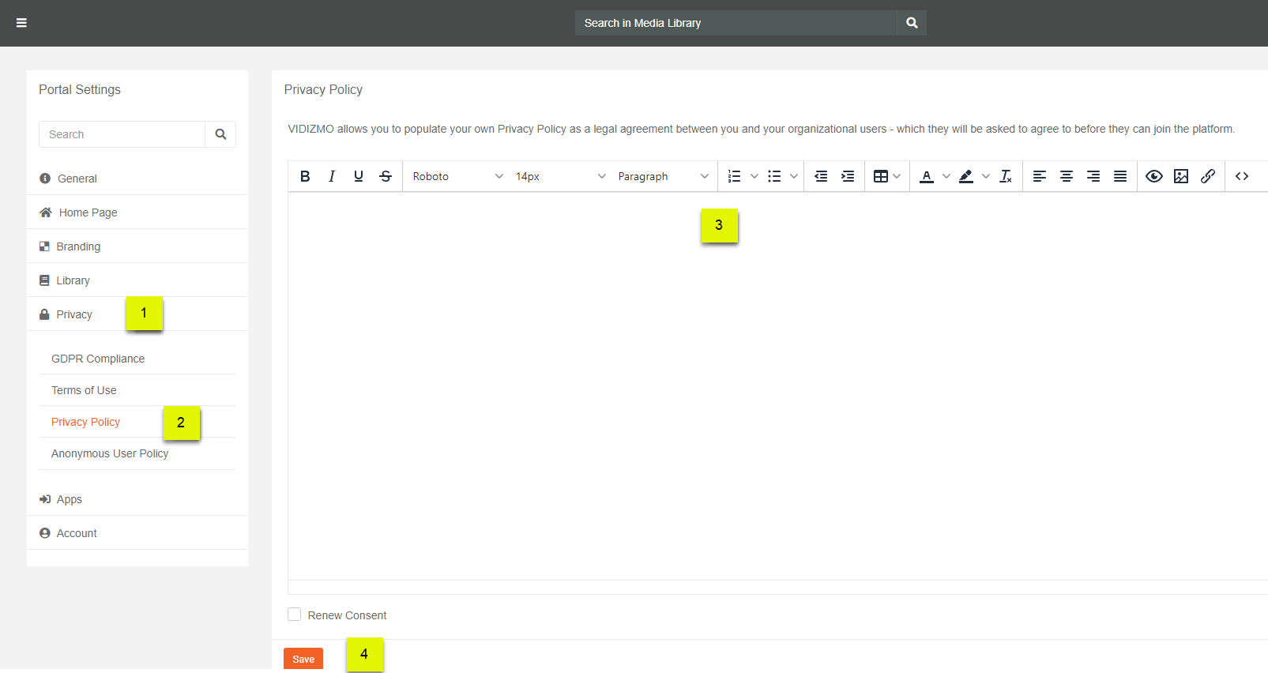Open source code view
The height and width of the screenshot is (673, 1268).
1242,176
